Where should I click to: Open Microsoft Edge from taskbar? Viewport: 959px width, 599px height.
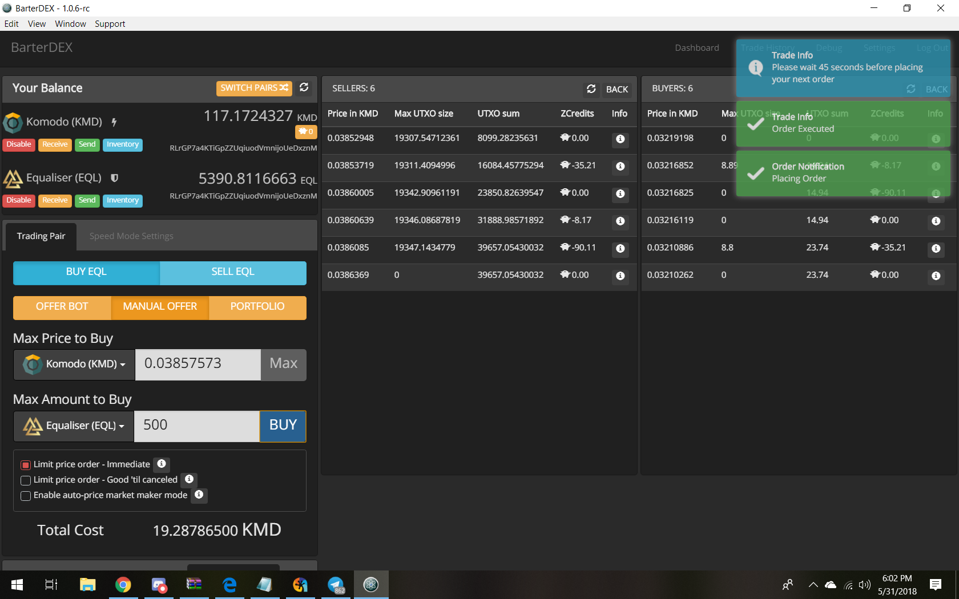tap(229, 585)
